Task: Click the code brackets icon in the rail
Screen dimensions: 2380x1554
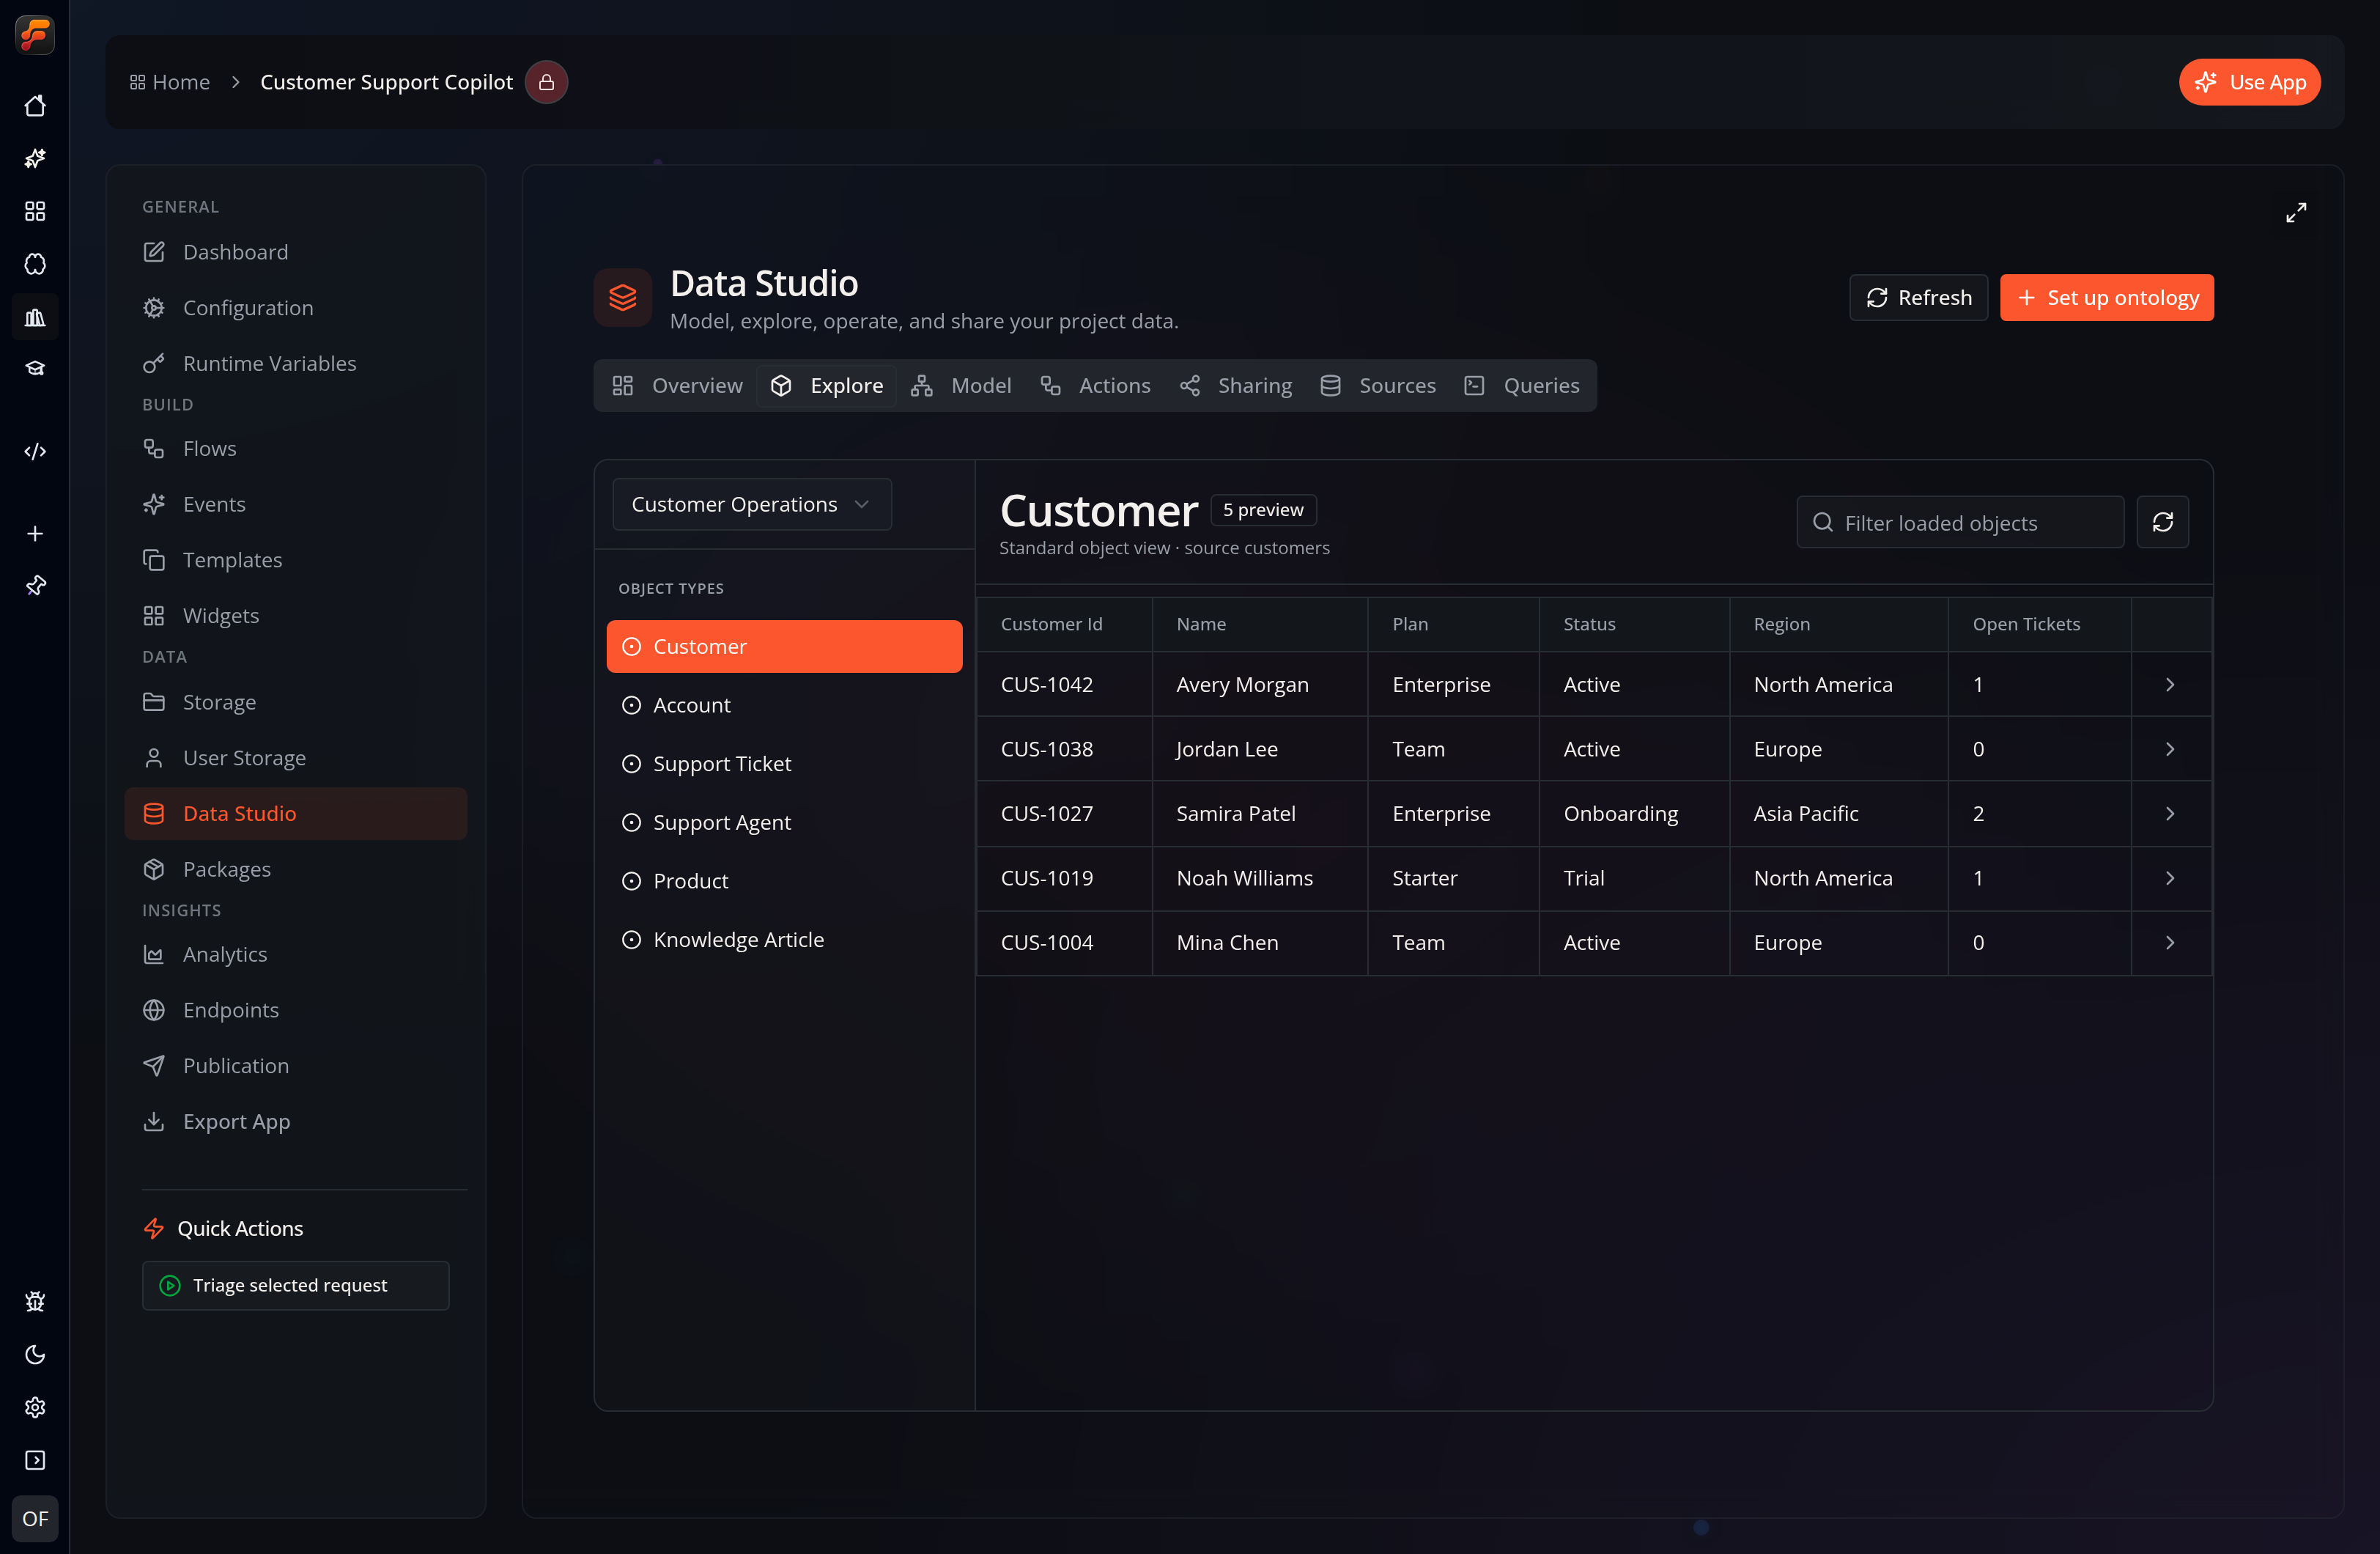Action: point(35,452)
